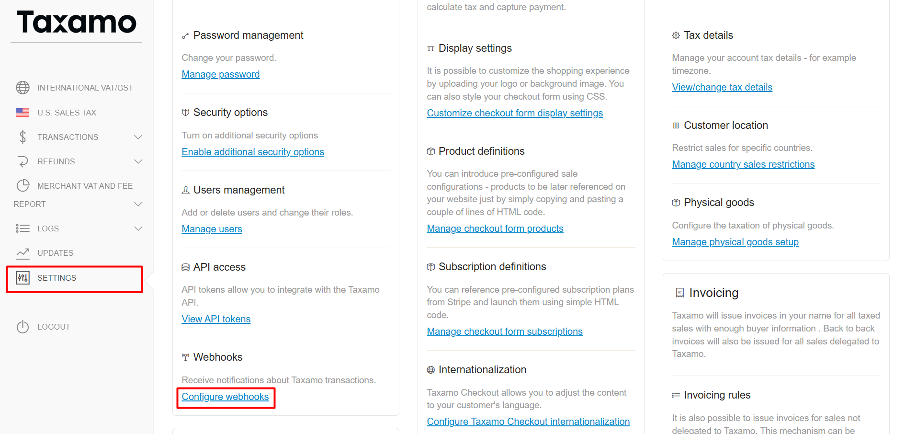Open U.S. Sales Tax section
The height and width of the screenshot is (434, 905).
(67, 113)
